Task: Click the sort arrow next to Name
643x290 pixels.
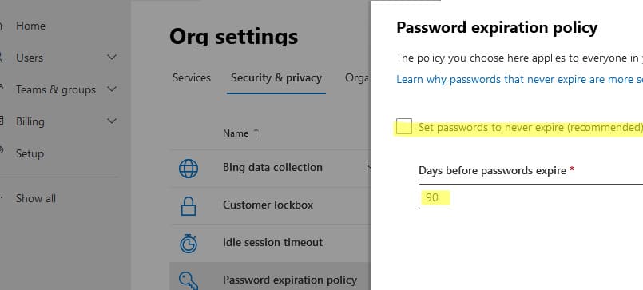Action: tap(256, 133)
